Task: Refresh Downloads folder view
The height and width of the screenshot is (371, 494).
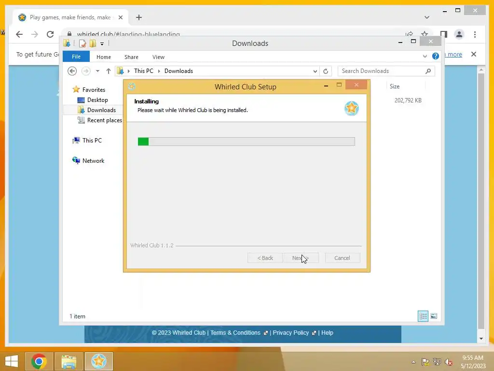Action: pyautogui.click(x=326, y=71)
